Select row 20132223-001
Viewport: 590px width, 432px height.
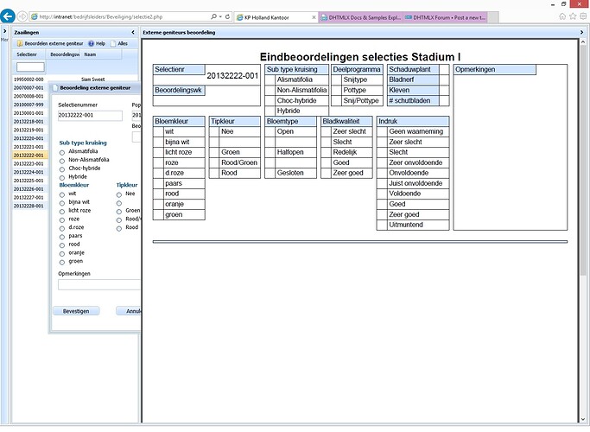(30, 163)
